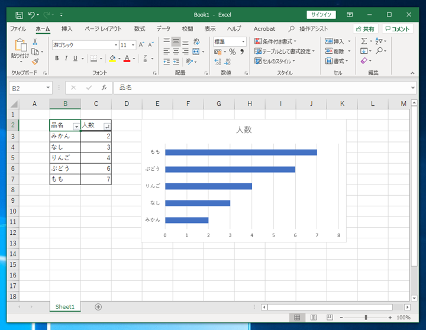
Task: Click the chart title 人数
Action: (x=244, y=130)
